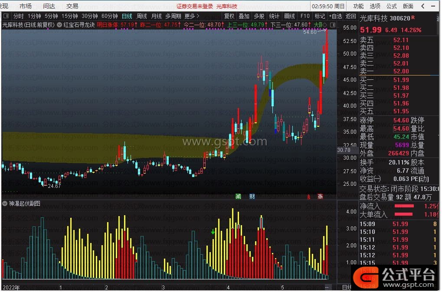Image resolution: width=442 pixels, height=292 pixels.
Task: Switch to the 月线 monthly tab
Action: 157,16
